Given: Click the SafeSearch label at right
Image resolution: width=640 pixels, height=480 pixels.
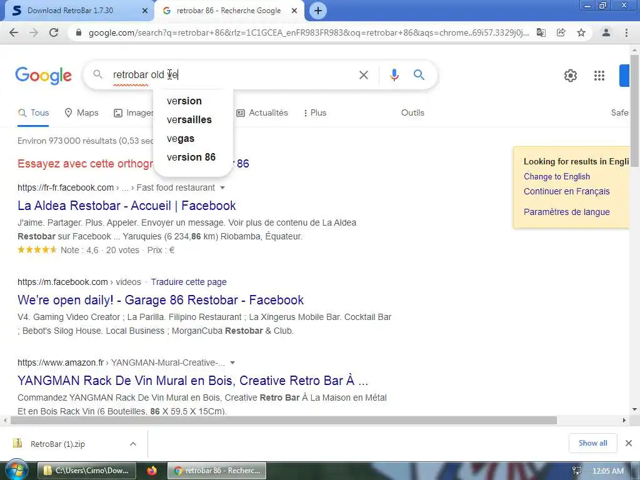Looking at the screenshot, I should 619,112.
